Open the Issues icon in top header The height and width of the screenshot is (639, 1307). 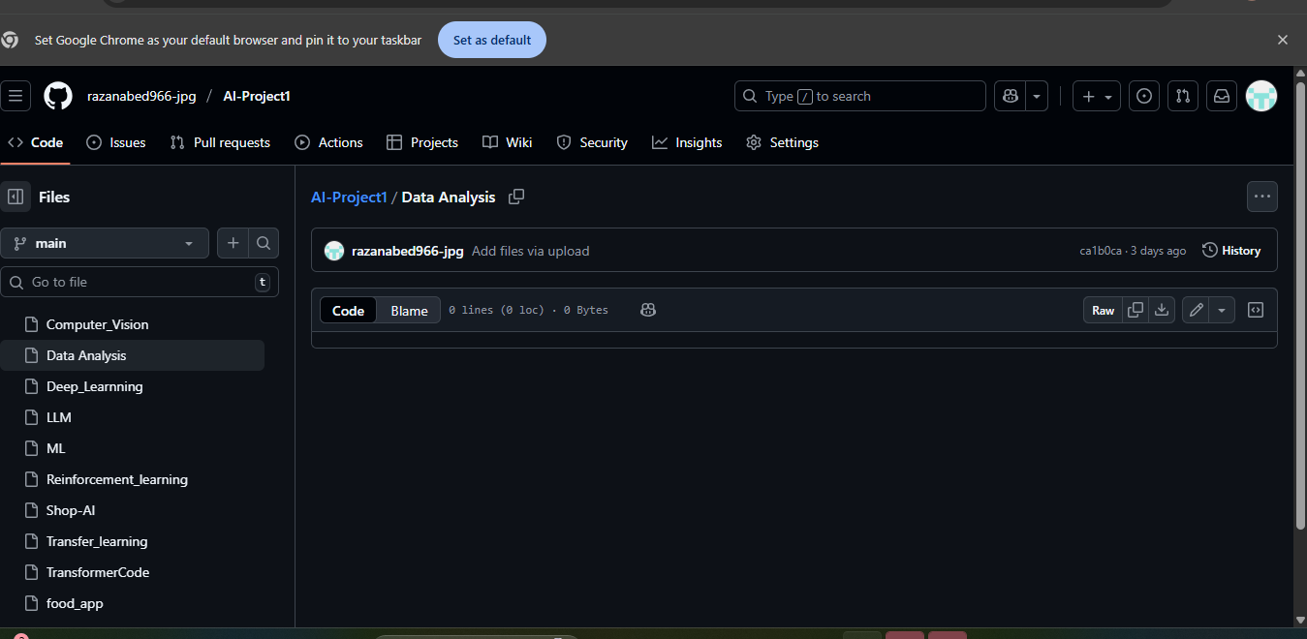(x=1144, y=96)
